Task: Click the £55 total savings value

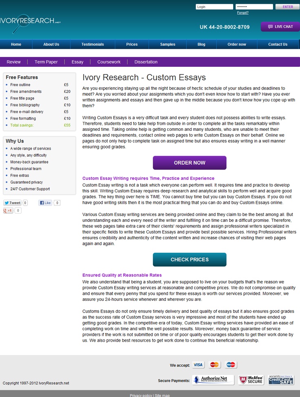Action: click(x=67, y=125)
